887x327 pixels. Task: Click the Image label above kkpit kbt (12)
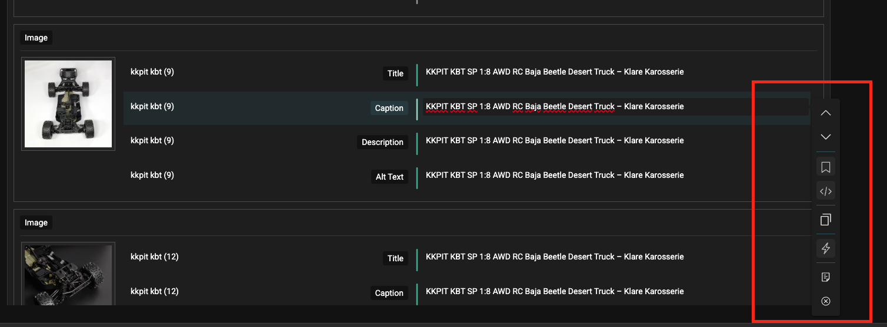[36, 223]
